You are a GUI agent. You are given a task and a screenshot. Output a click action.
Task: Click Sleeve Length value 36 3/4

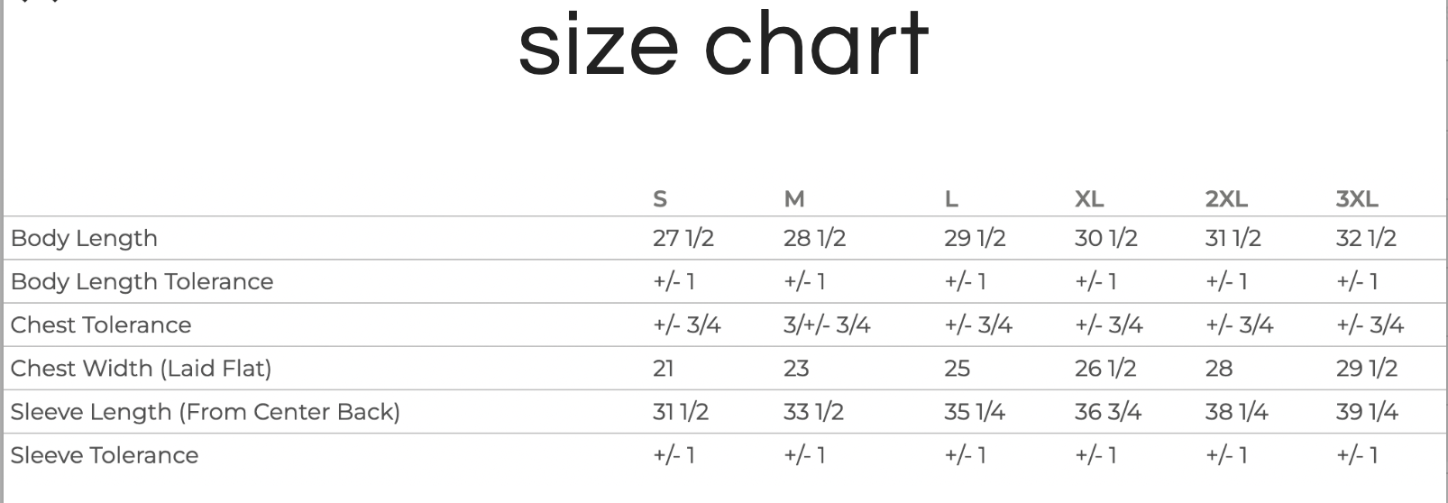1107,412
